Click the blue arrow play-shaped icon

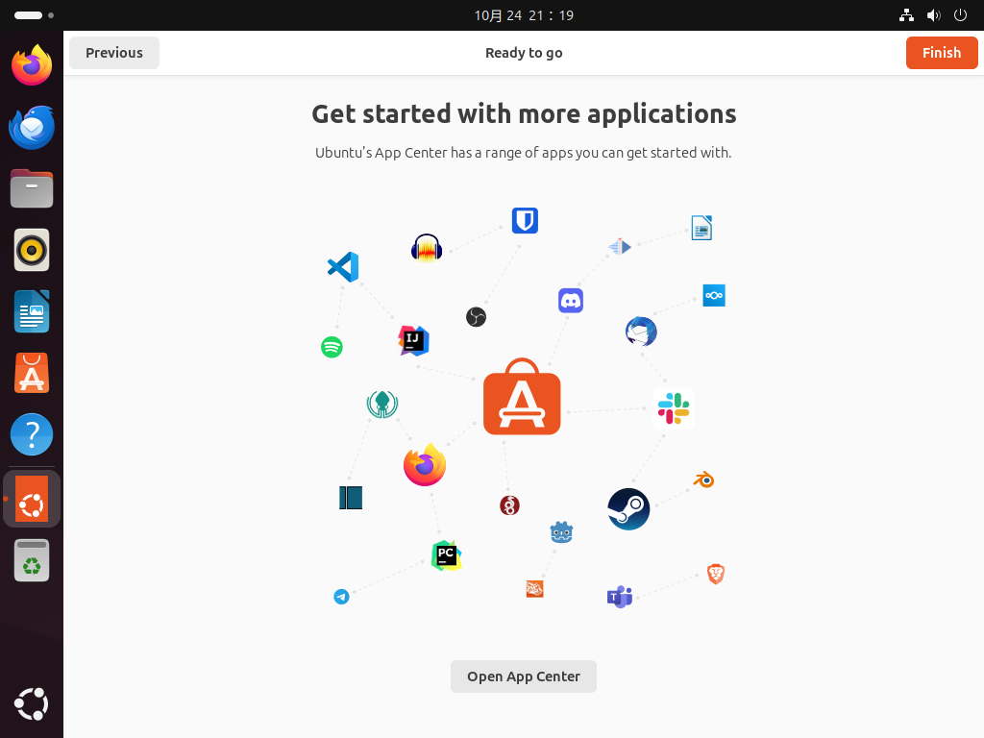[x=620, y=247]
